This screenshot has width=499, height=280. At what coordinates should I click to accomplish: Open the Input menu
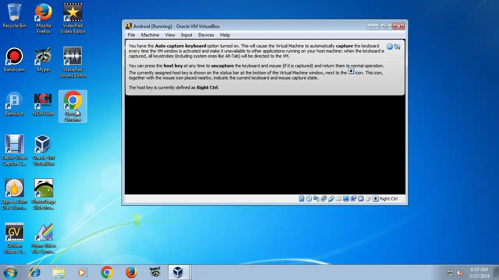click(186, 35)
